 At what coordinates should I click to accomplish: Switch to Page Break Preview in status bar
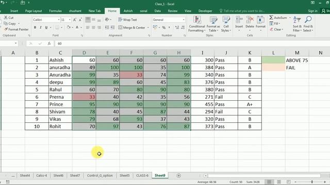click(x=289, y=182)
